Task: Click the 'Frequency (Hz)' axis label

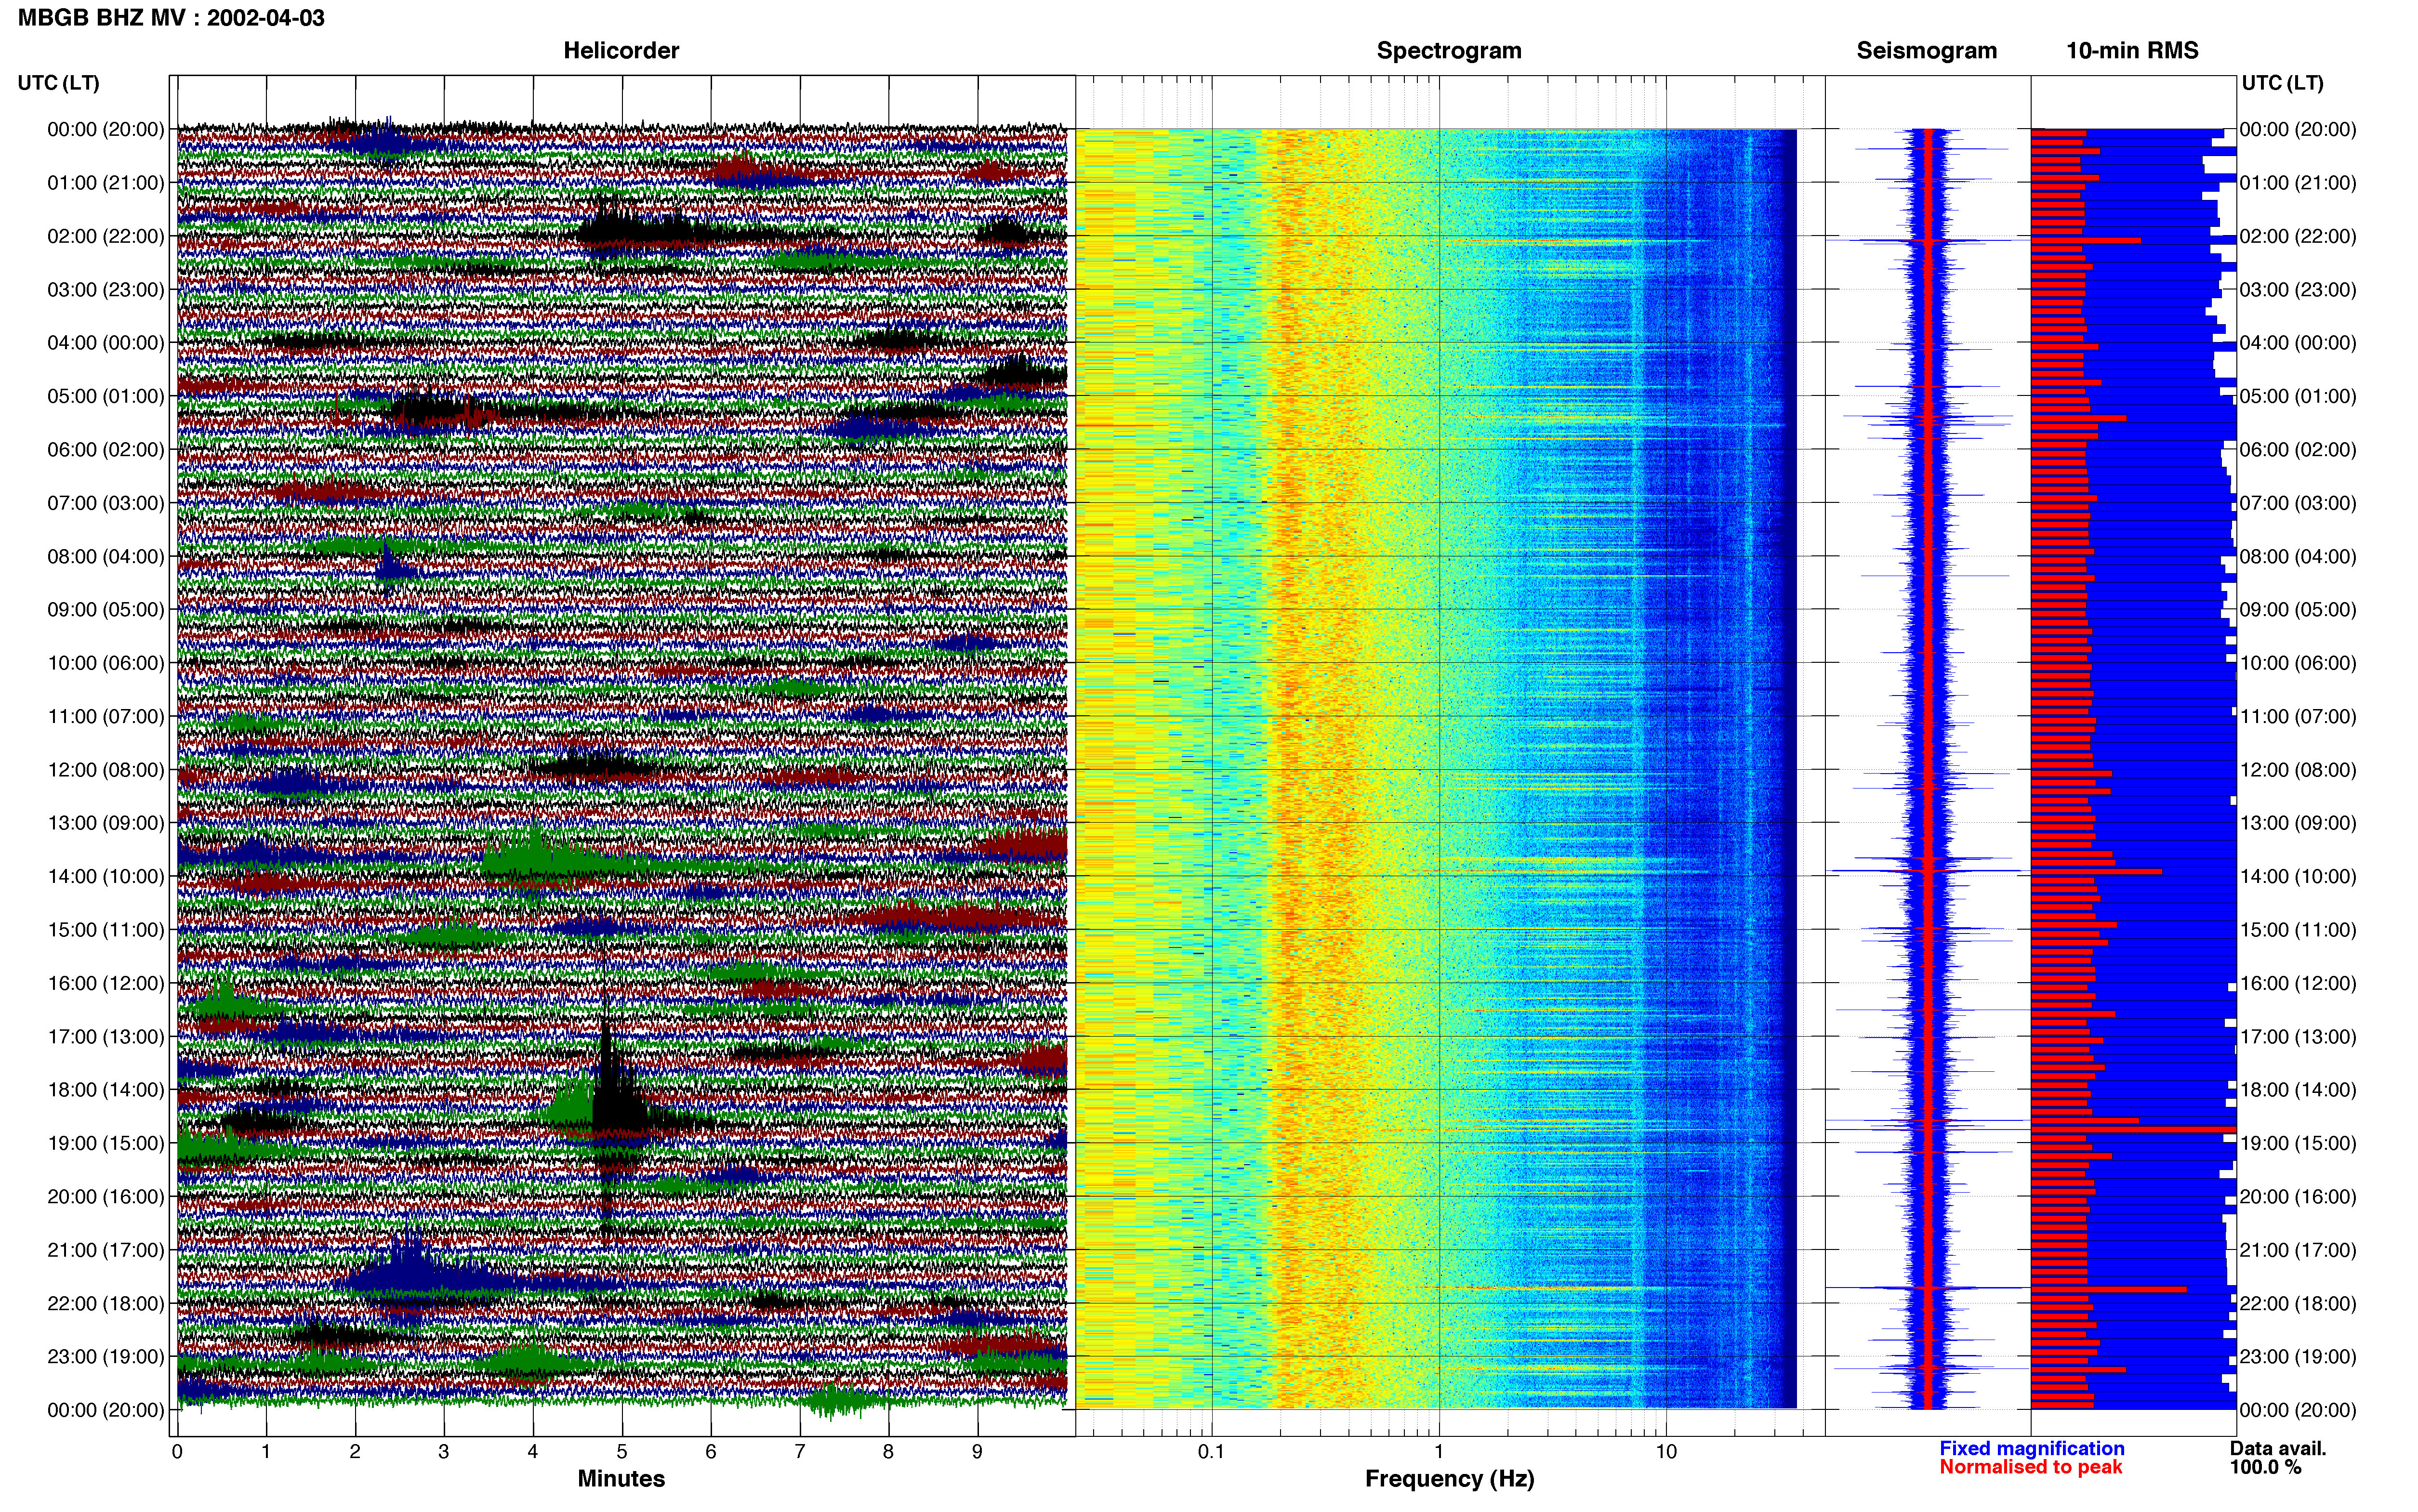Action: coord(1449,1479)
